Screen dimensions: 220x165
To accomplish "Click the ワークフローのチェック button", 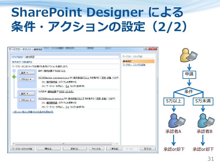I will 22,149.
